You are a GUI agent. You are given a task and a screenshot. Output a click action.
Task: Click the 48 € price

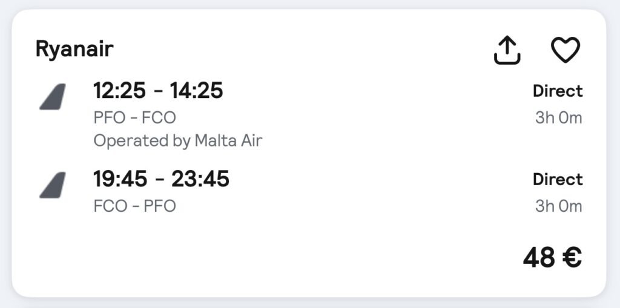click(552, 258)
